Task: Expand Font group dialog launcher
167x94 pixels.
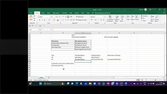Action: pos(60,23)
